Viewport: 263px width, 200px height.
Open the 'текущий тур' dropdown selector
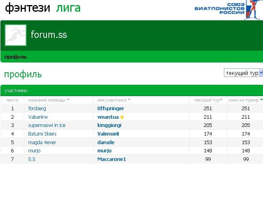tap(243, 73)
